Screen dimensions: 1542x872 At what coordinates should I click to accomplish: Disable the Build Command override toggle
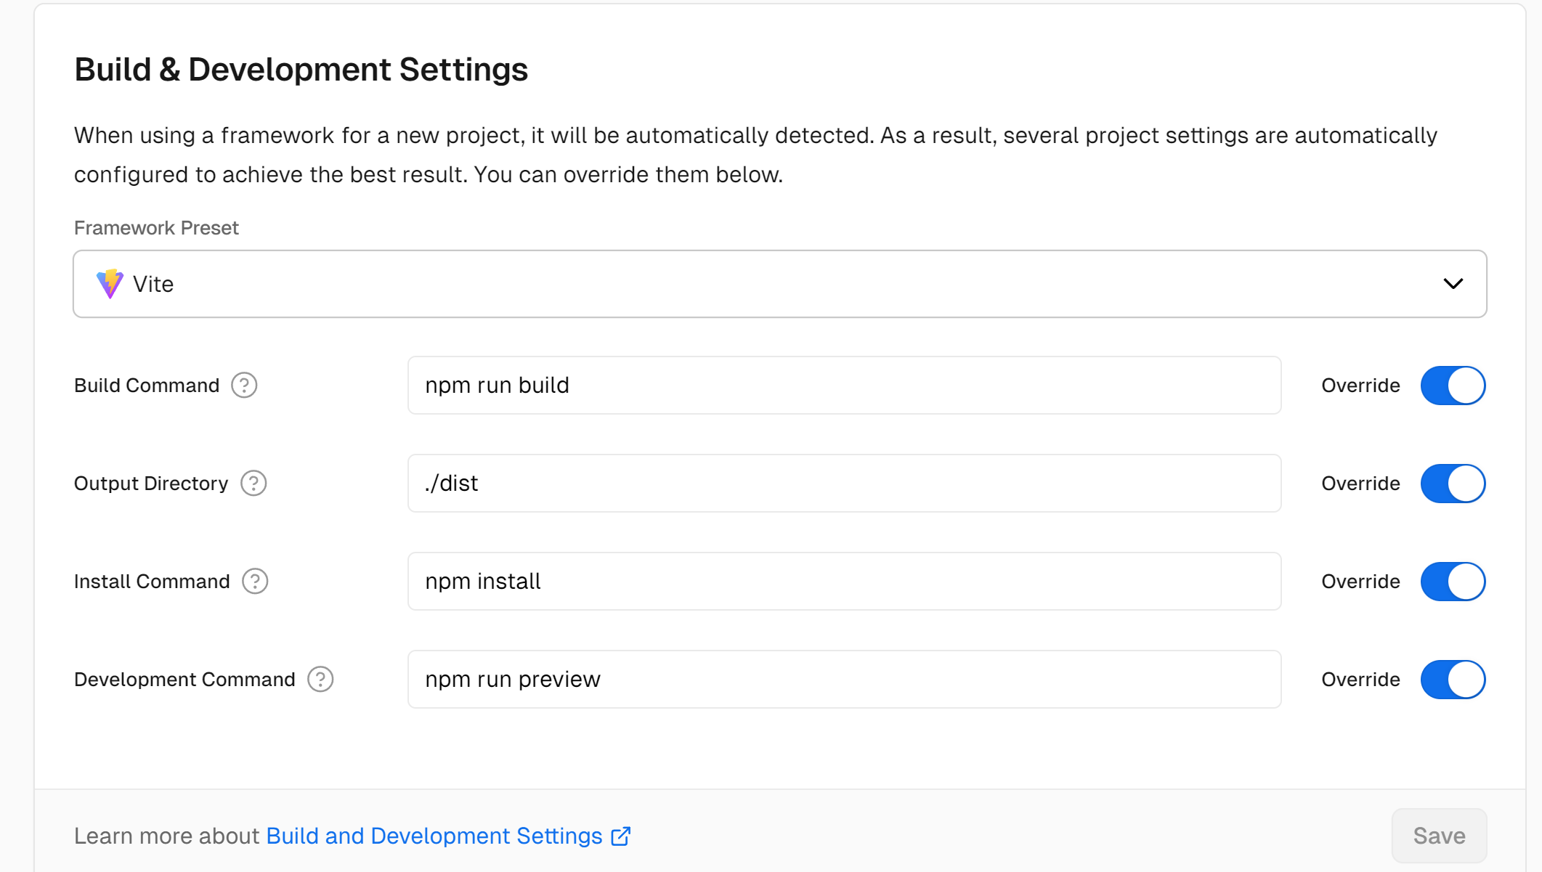(x=1453, y=386)
